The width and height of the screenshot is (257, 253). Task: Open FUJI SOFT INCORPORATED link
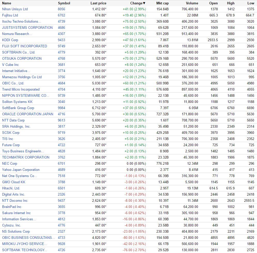25,46
